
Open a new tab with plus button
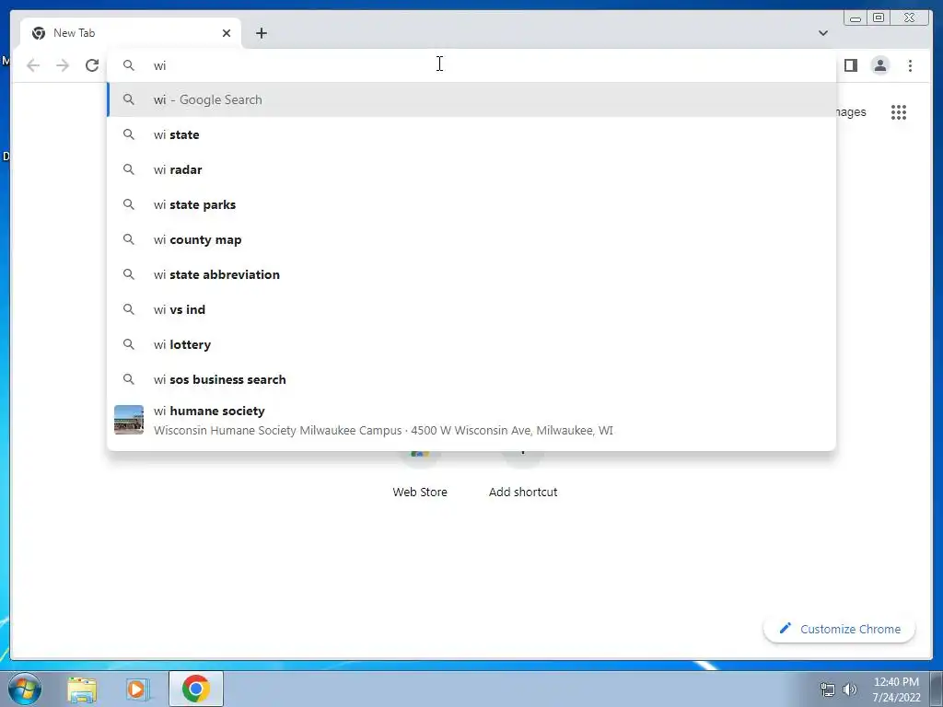point(261,33)
